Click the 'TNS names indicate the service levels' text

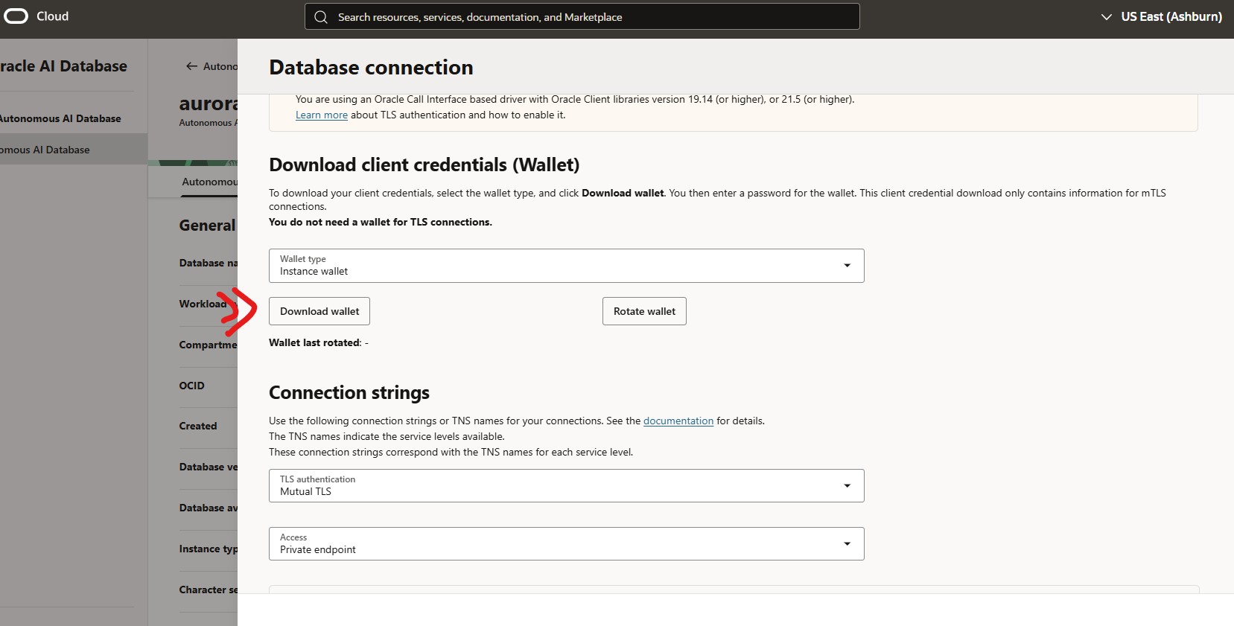(x=387, y=436)
